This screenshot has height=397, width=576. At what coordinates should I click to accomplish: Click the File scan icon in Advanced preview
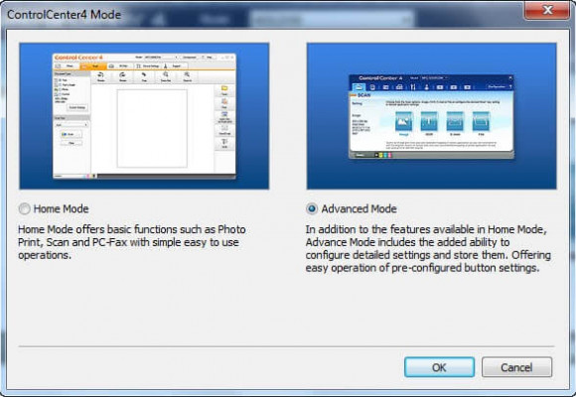(x=481, y=121)
